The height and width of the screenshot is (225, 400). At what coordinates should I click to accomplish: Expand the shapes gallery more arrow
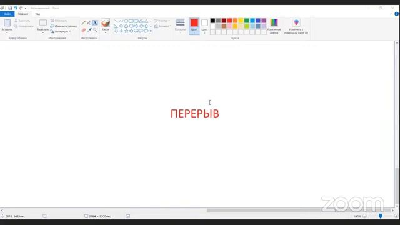[151, 31]
